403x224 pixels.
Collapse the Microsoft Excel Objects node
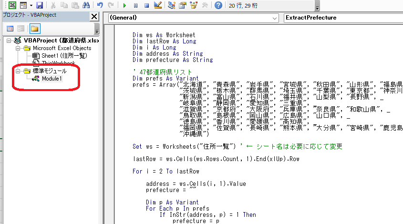pos(18,48)
